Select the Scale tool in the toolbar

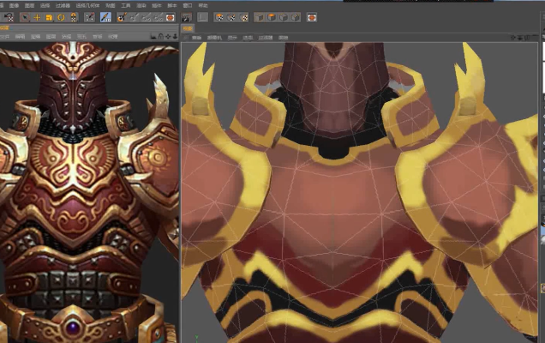pyautogui.click(x=49, y=17)
